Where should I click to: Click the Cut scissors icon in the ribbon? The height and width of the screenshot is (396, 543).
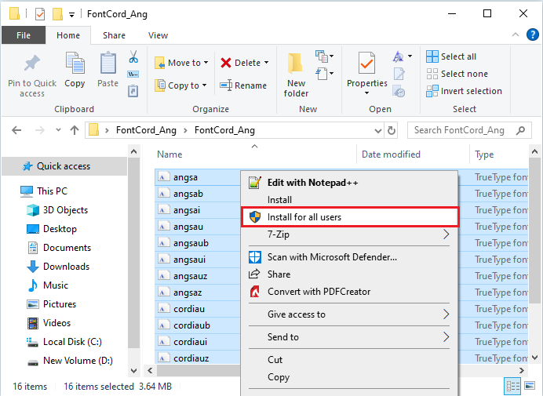[x=133, y=57]
